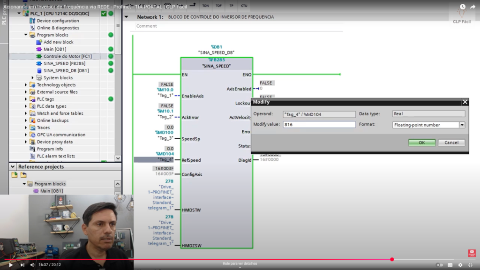Click the project tree scroll down arrow

click(118, 158)
